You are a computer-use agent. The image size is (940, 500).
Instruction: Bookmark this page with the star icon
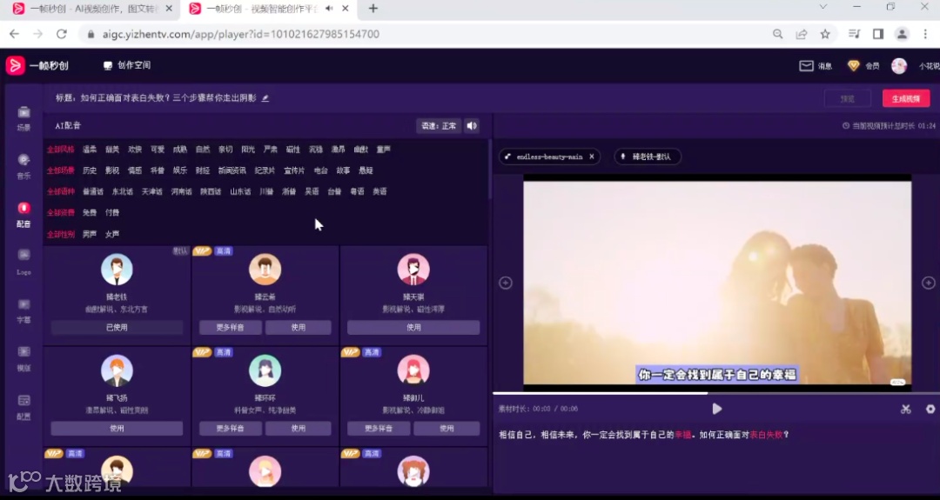(x=825, y=34)
